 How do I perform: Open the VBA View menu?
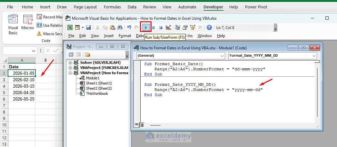[x=95, y=36]
